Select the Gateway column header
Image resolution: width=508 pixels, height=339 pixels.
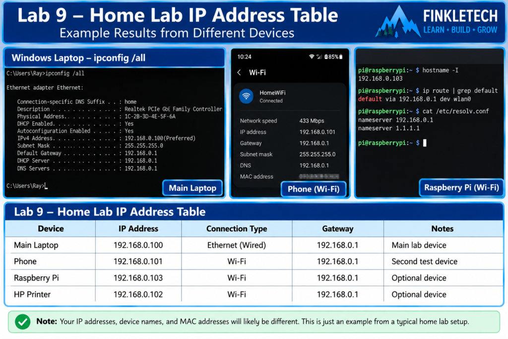pyautogui.click(x=337, y=229)
